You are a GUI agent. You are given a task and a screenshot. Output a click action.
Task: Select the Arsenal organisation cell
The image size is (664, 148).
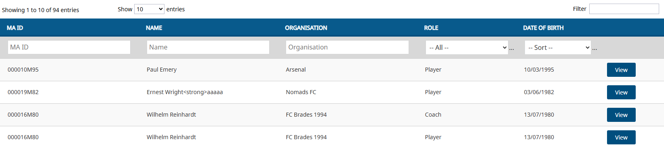click(x=296, y=70)
